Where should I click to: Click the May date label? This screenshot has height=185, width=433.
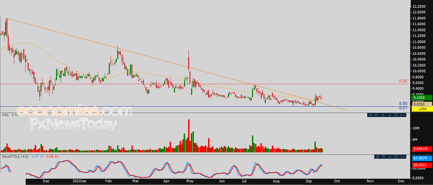tap(189, 181)
